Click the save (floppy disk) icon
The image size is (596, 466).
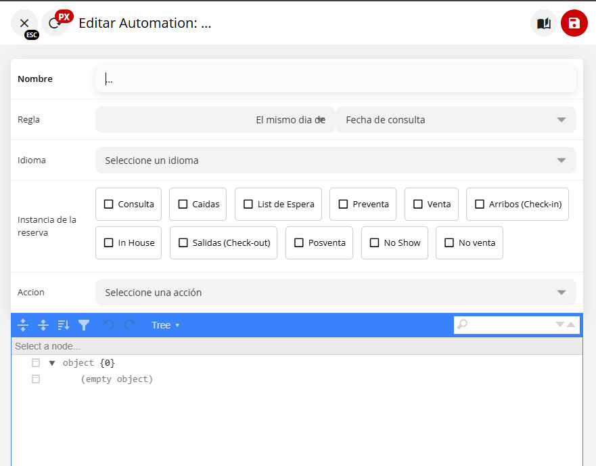tap(574, 23)
